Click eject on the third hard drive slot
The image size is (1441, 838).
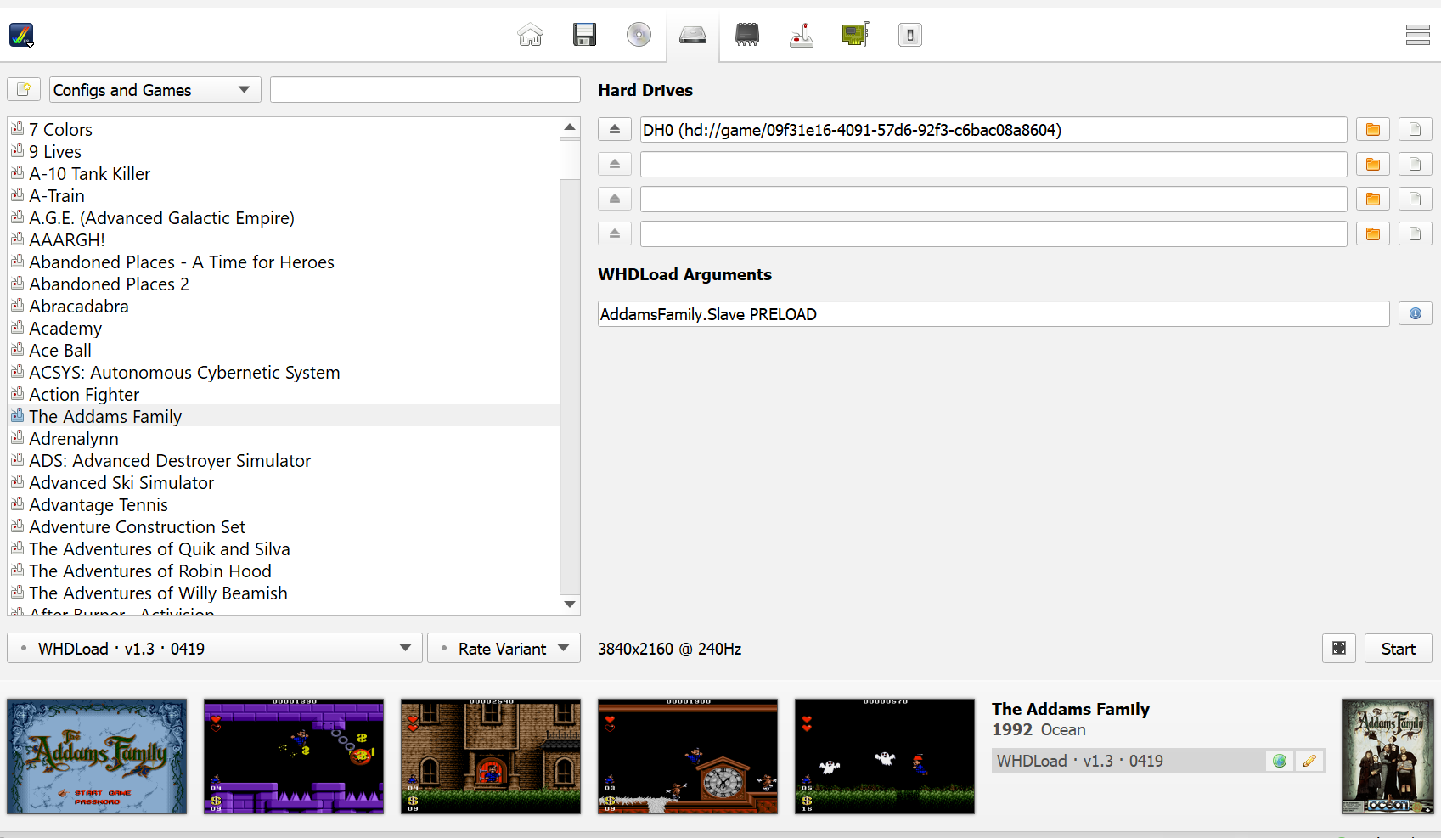(x=615, y=199)
